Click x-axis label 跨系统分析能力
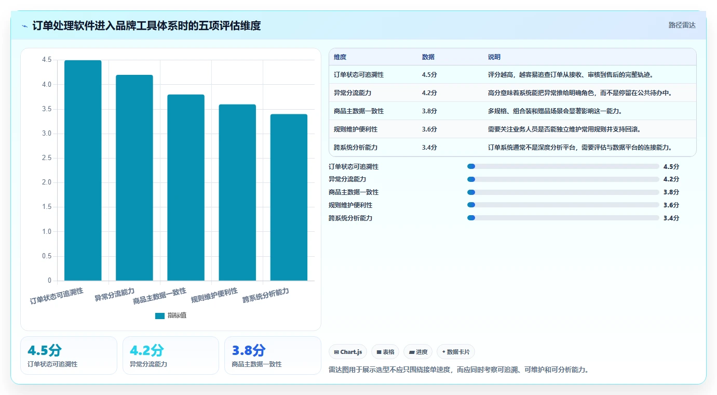The image size is (717, 395). pos(266,296)
